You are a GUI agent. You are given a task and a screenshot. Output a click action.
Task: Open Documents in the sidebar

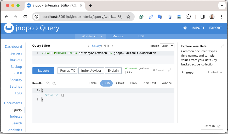tap(13, 103)
